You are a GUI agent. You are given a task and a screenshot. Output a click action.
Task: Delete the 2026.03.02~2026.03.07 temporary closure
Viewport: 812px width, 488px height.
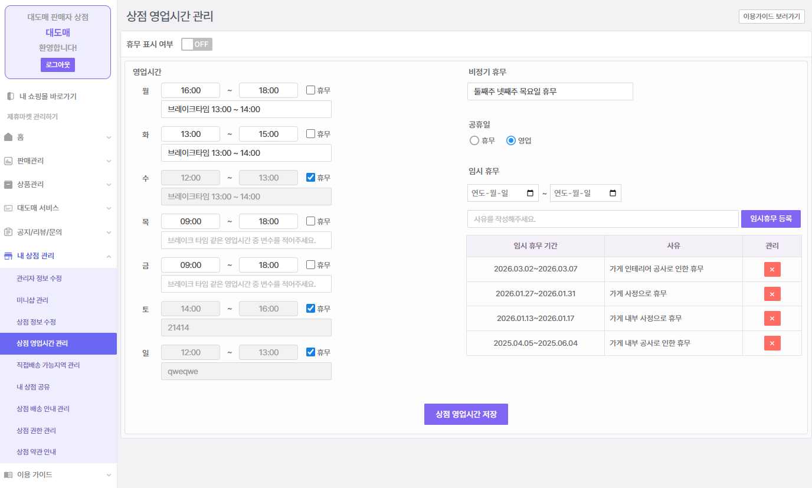click(772, 269)
